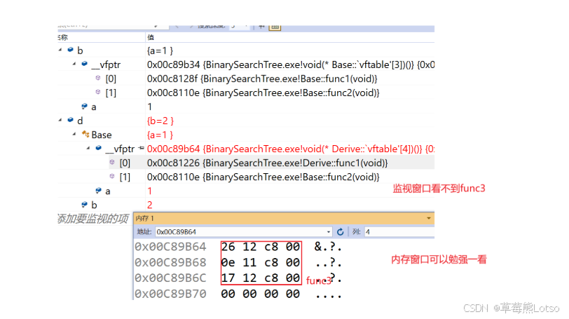The height and width of the screenshot is (319, 569).
Task: Open the memory address history dropdown
Action: pyautogui.click(x=329, y=232)
